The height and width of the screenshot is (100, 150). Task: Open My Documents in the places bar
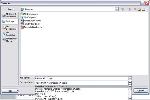tap(10, 27)
